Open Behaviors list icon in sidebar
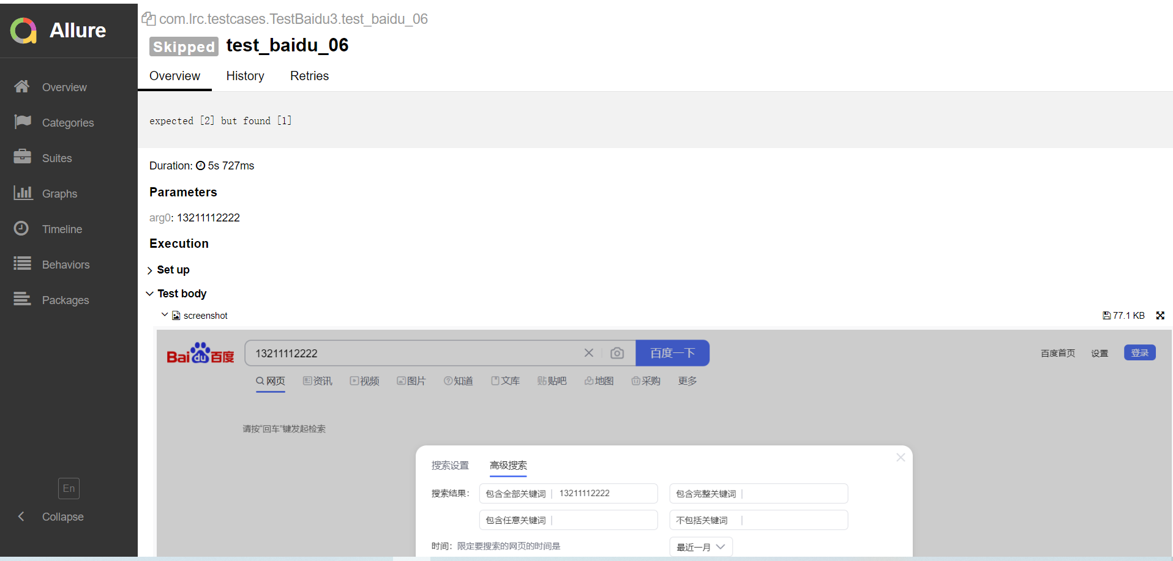1173x561 pixels. 22,264
